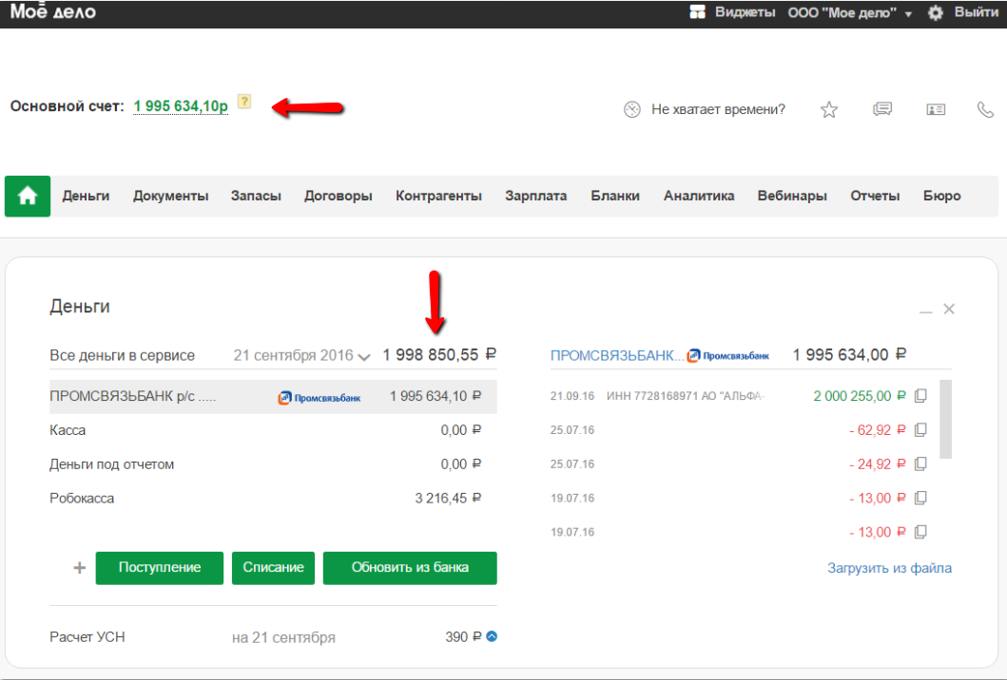Click the transactions list scrollbar
This screenshot has height=680, width=1007.
(x=945, y=419)
